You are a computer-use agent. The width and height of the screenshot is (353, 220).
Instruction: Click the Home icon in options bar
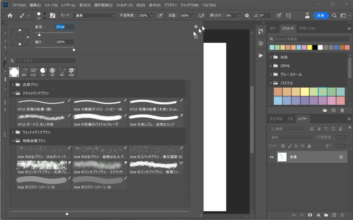coord(10,16)
